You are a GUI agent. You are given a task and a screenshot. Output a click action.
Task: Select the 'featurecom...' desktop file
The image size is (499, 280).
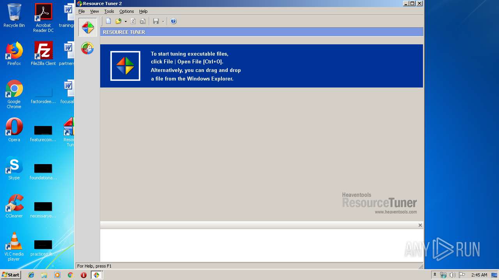(x=43, y=133)
